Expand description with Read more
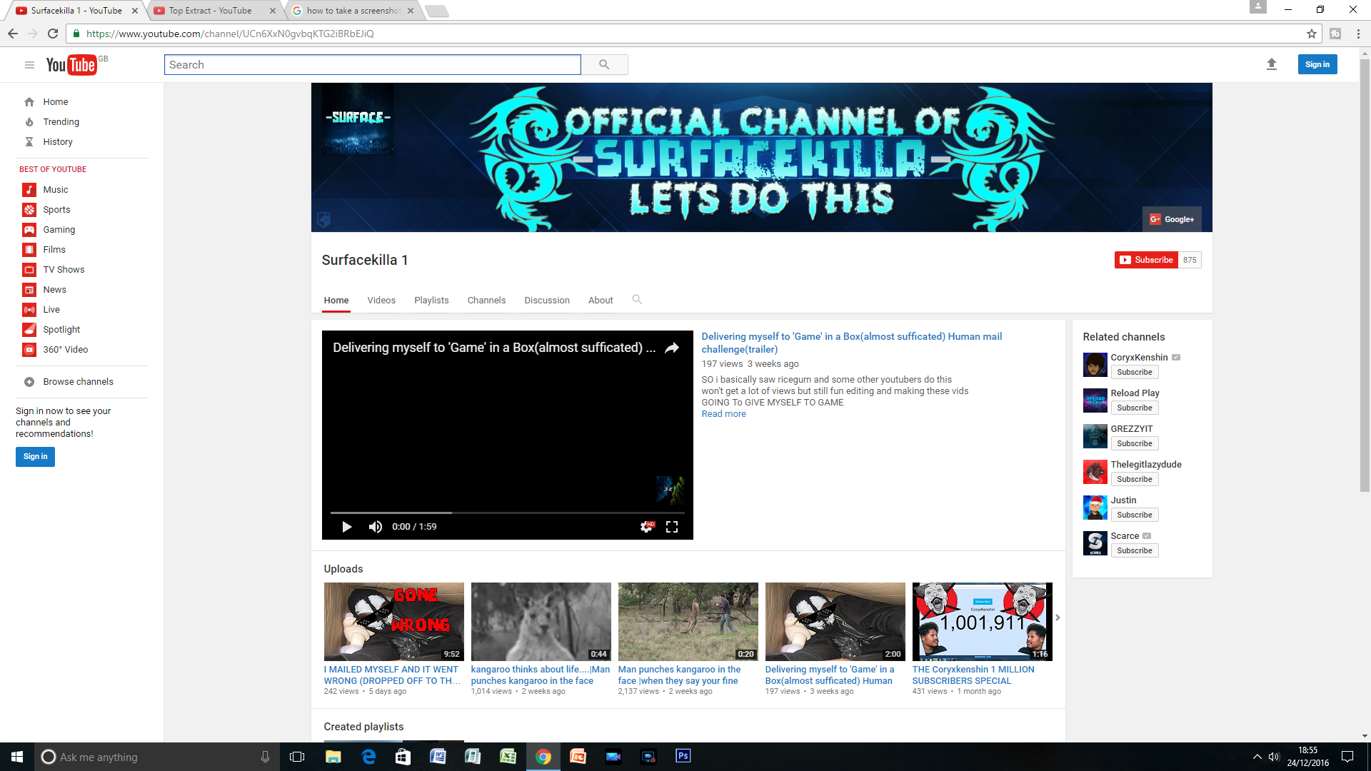This screenshot has width=1371, height=771. tap(723, 414)
